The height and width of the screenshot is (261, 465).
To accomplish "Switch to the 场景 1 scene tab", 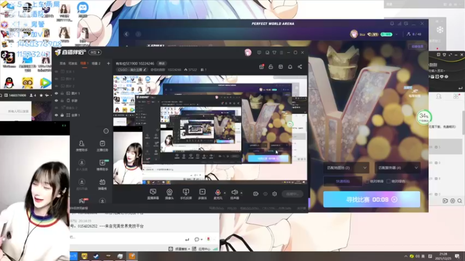I will point(84,63).
